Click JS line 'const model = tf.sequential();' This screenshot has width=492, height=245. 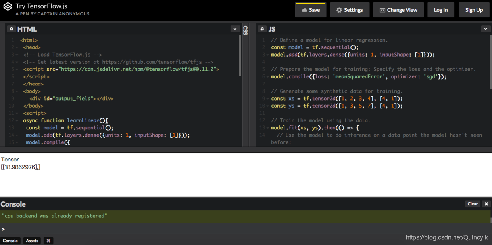tap(315, 47)
